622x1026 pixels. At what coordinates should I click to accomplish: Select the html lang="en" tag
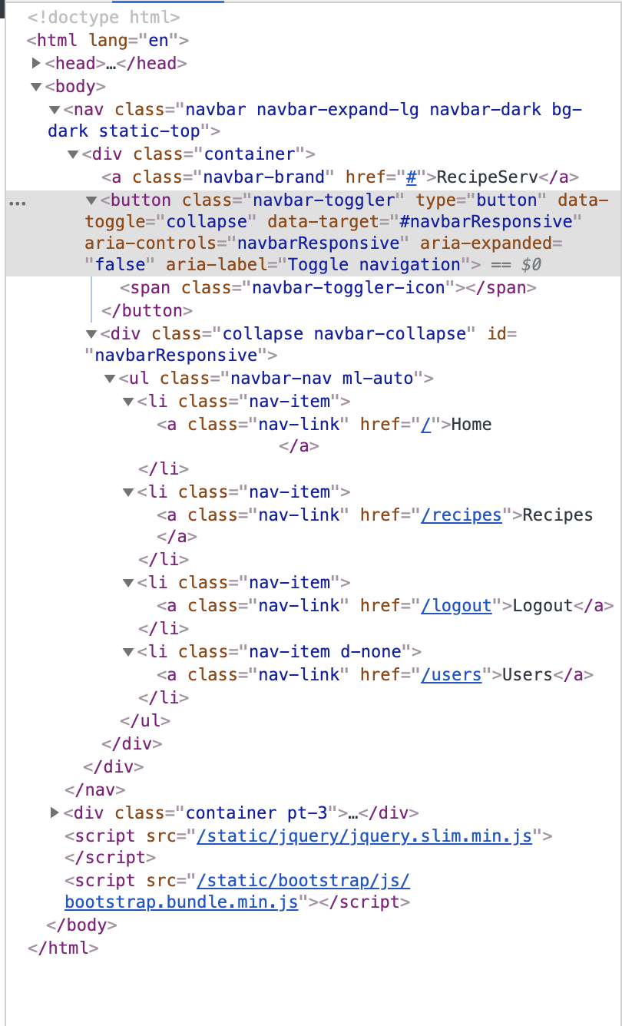pos(108,40)
